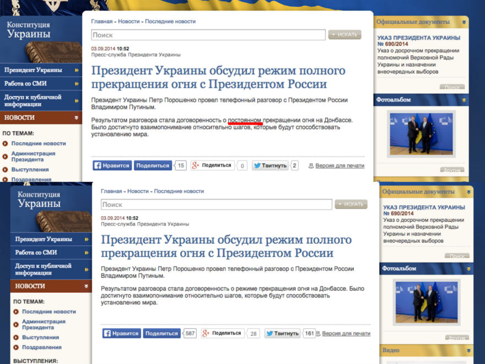Click the lower Поиск search input field

[x=216, y=205]
